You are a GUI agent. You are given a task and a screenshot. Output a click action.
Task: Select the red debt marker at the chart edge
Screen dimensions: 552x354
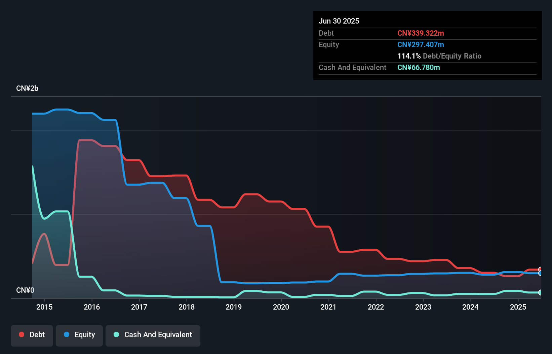pyautogui.click(x=540, y=269)
